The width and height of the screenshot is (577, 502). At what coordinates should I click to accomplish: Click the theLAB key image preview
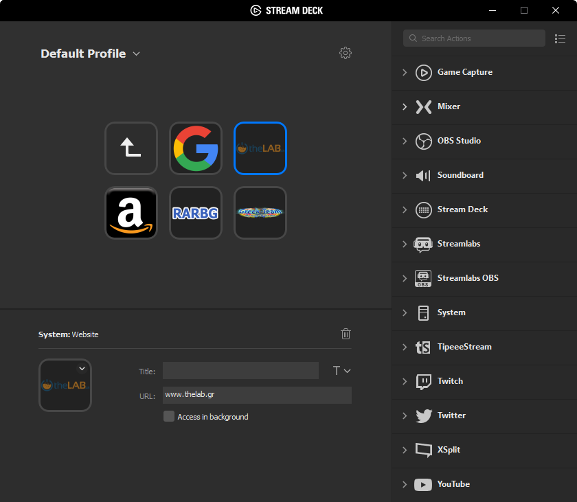point(65,385)
